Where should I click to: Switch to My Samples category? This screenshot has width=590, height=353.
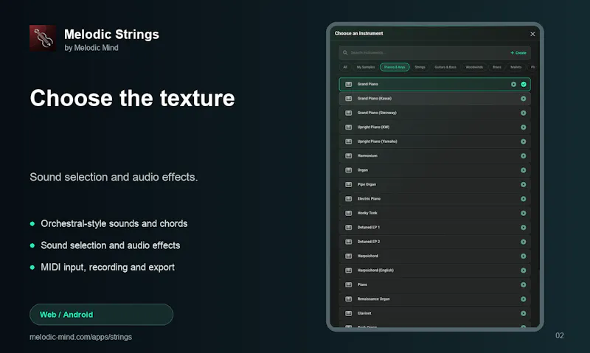[x=366, y=67]
